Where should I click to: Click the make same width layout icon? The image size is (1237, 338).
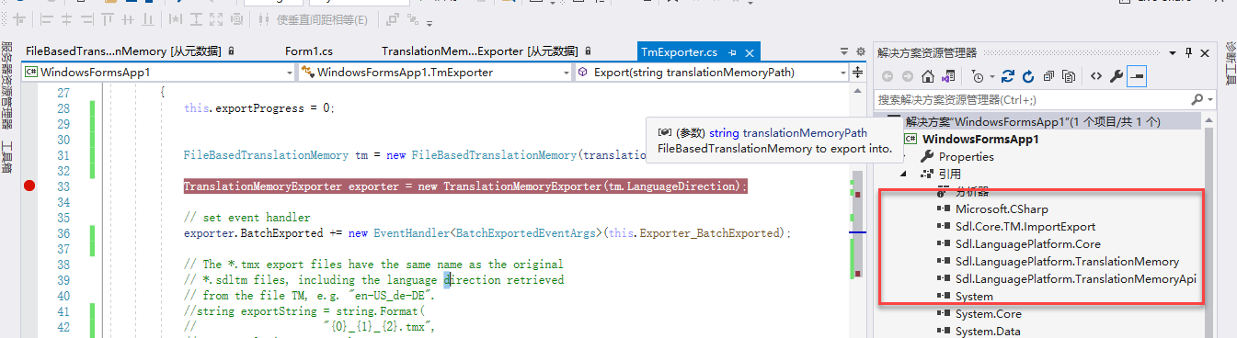coord(175,20)
